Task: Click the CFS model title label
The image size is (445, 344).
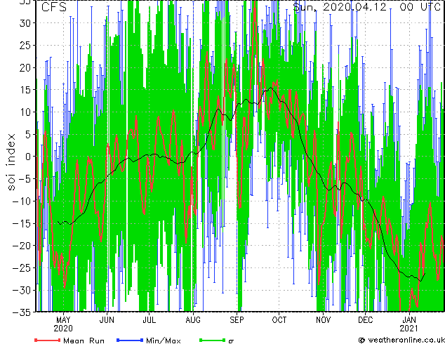Action: coord(54,7)
